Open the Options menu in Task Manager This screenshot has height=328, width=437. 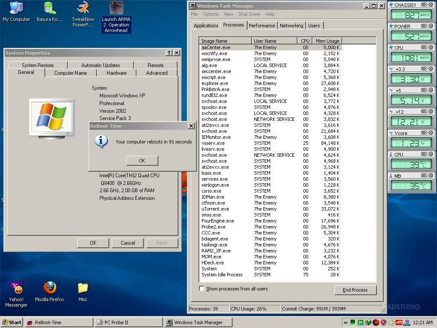[210, 14]
